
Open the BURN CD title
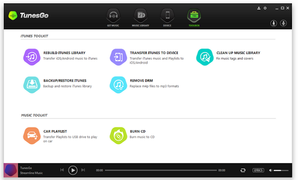[x=138, y=131]
